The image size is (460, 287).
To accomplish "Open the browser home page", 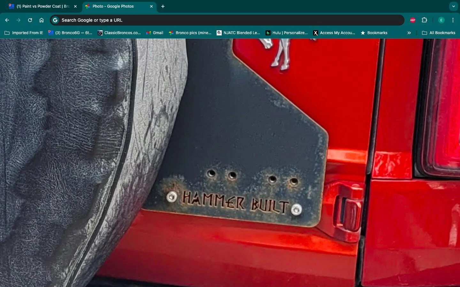I will (x=42, y=20).
